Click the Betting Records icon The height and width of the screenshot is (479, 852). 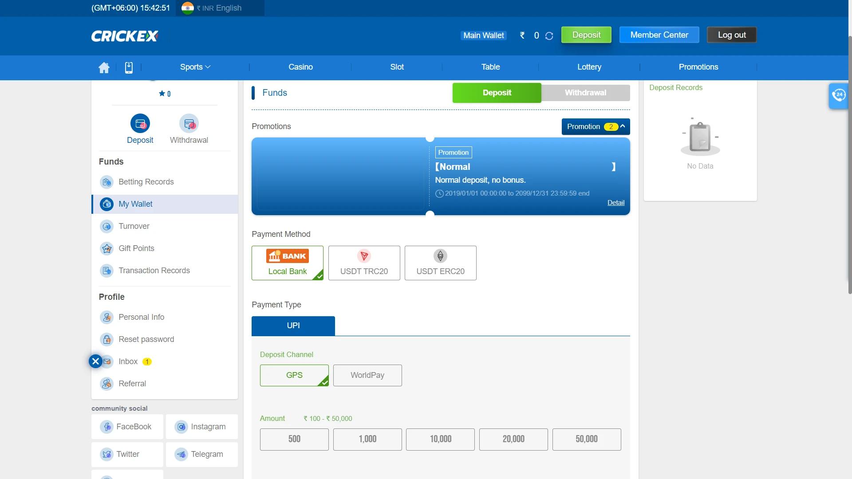coord(106,182)
